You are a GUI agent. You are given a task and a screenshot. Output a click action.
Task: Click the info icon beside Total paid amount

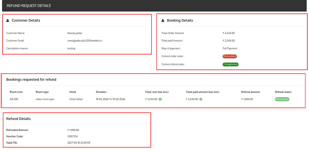click(x=201, y=99)
